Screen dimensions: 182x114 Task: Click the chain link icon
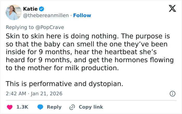[72, 107]
